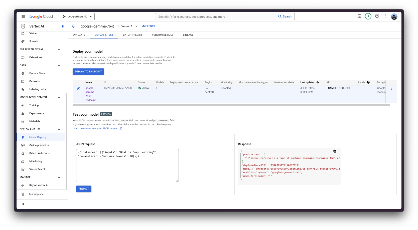Click the Region column header
The image size is (418, 230).
pos(209,82)
